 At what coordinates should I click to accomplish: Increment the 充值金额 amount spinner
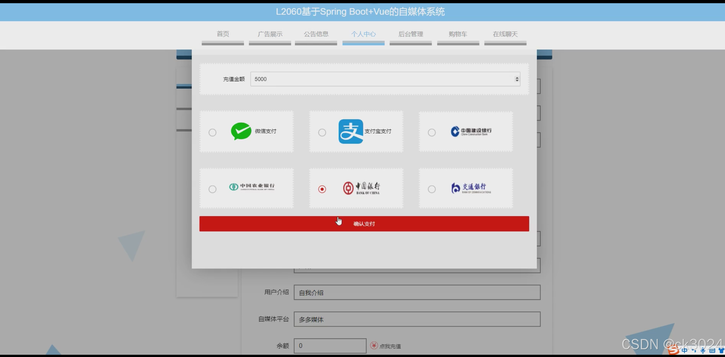click(x=517, y=77)
